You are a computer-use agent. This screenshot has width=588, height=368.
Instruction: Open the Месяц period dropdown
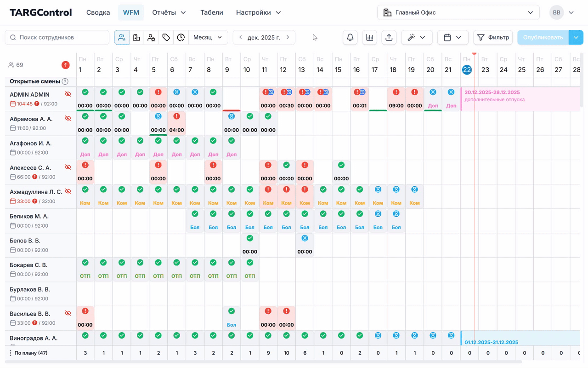[208, 38]
